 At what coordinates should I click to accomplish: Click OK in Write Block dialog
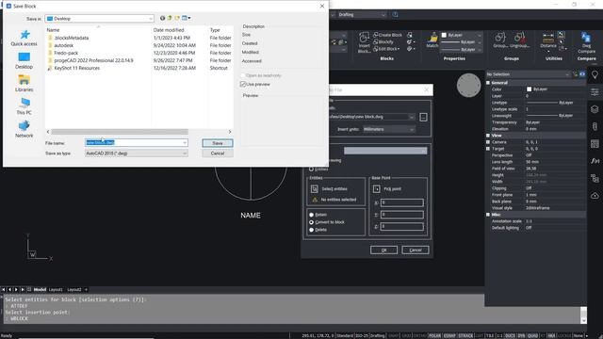tap(383, 250)
